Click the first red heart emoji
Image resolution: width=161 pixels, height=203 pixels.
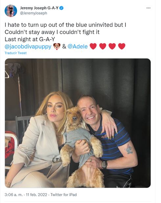pos(93,46)
